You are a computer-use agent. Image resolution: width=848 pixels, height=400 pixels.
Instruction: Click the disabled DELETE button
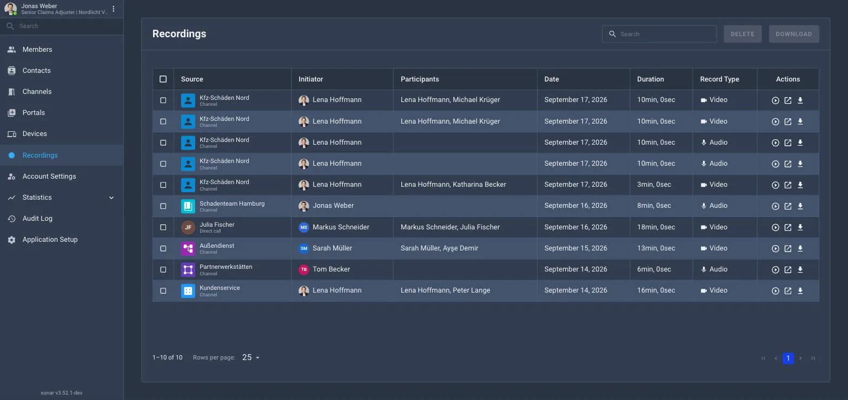coord(743,34)
